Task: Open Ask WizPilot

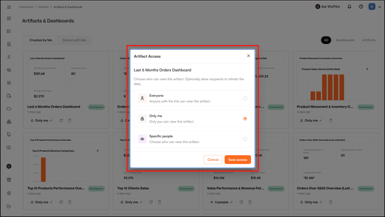Action: point(328,7)
